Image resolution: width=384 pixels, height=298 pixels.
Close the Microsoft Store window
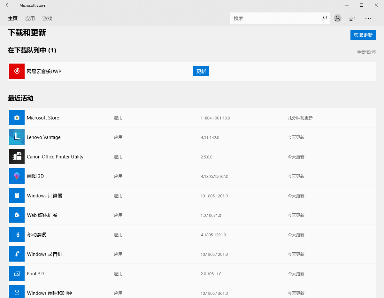(x=376, y=5)
